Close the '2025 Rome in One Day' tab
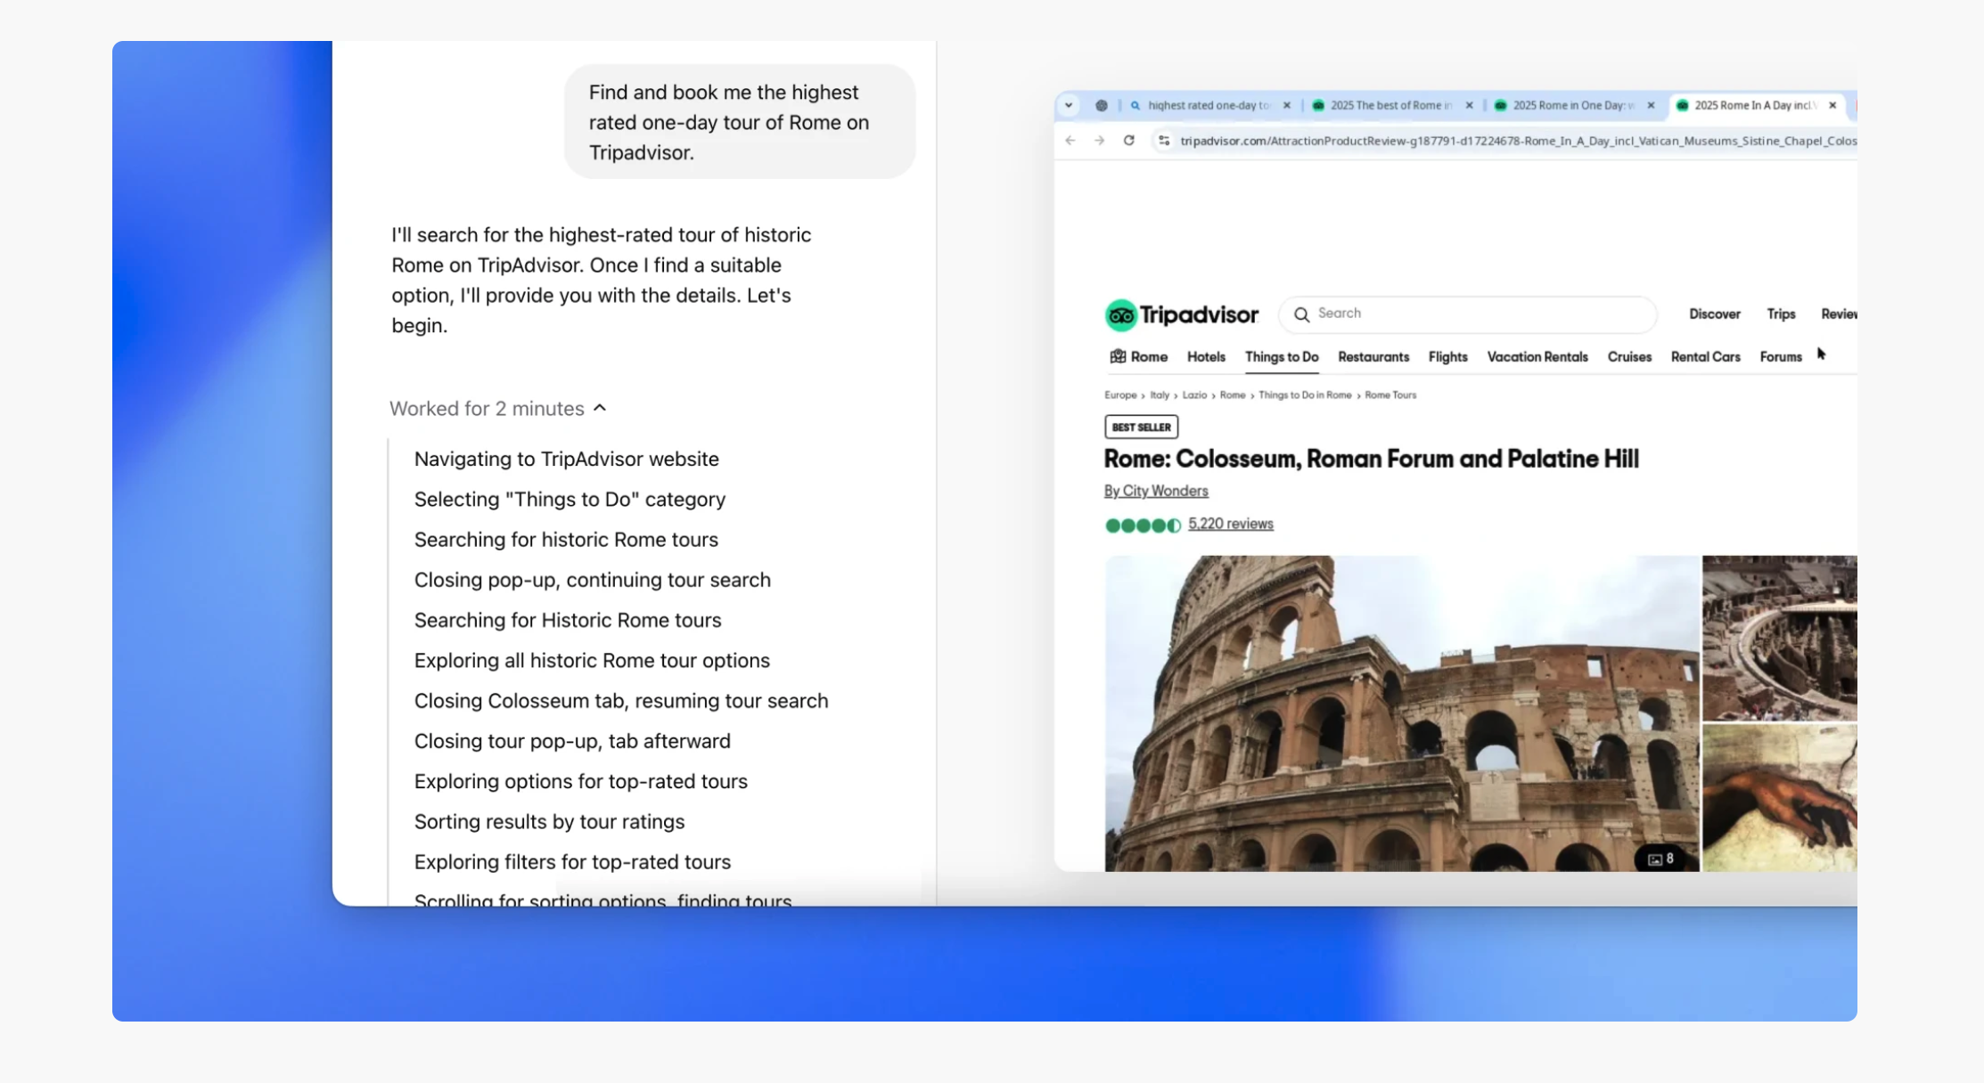This screenshot has height=1083, width=1984. click(x=1652, y=105)
